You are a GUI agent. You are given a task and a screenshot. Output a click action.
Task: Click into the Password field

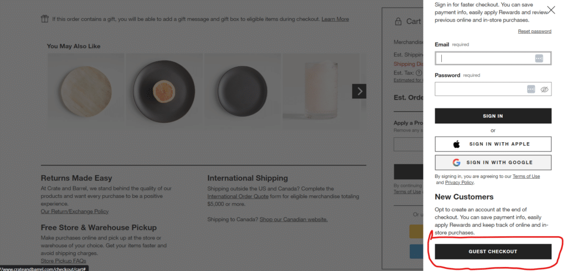click(x=480, y=89)
